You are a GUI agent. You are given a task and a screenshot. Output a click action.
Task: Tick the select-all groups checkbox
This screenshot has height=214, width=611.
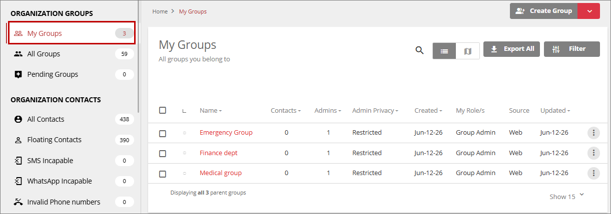click(x=163, y=110)
